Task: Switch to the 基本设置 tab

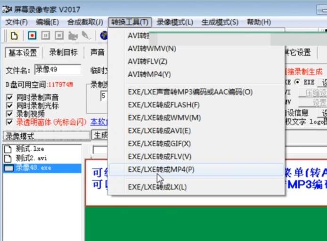Action: click(23, 53)
